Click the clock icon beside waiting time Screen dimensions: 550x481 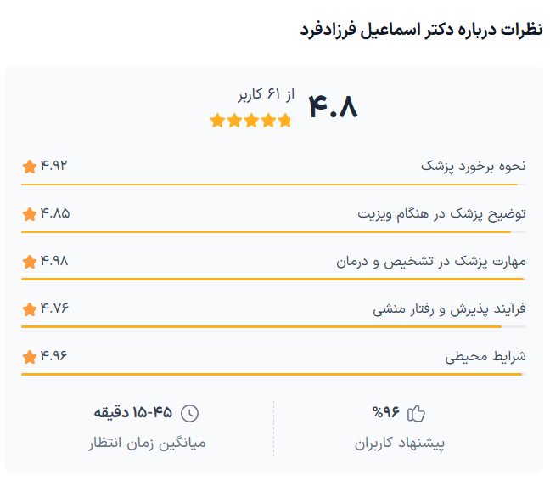click(190, 414)
